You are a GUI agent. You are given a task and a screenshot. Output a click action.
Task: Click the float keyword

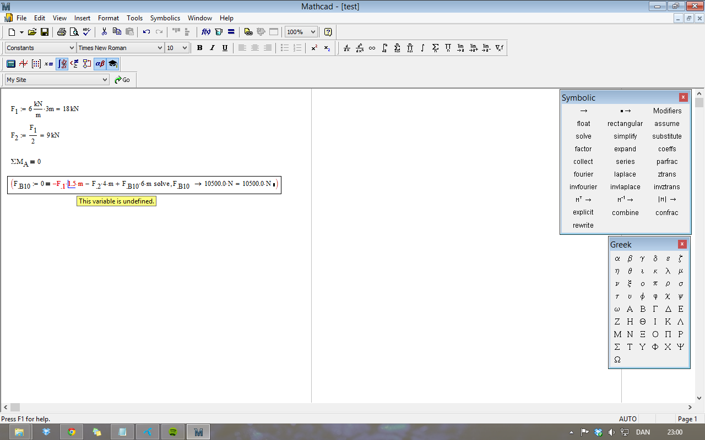[x=583, y=124]
